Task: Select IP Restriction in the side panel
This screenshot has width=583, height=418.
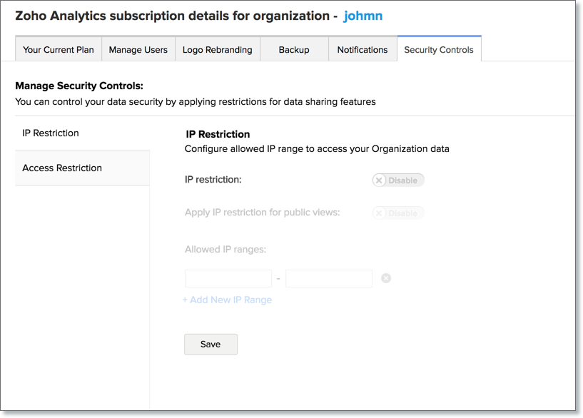Action: (x=51, y=133)
